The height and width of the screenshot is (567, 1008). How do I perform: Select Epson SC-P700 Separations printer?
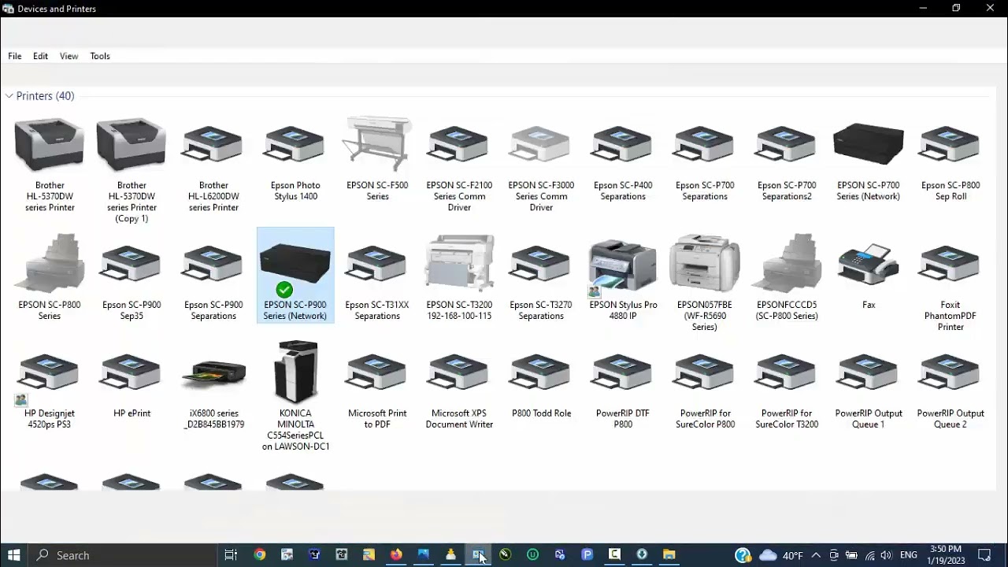[705, 161]
